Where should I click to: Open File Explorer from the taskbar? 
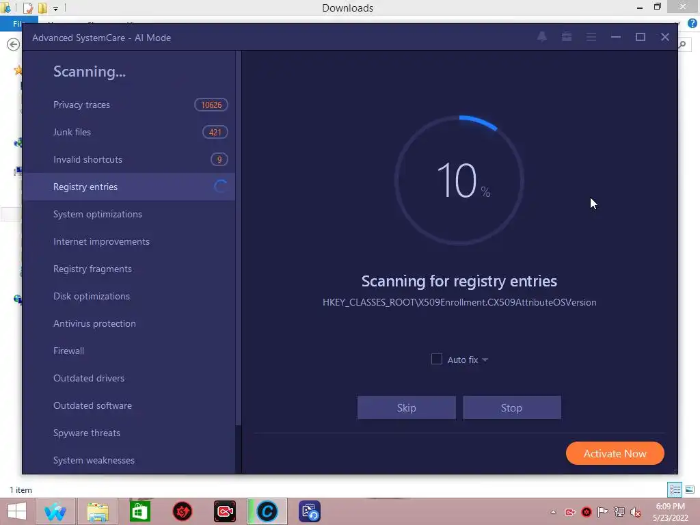pyautogui.click(x=98, y=511)
